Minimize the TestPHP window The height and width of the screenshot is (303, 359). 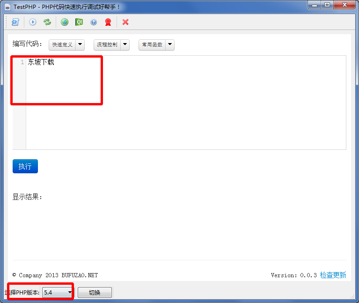point(315,5)
